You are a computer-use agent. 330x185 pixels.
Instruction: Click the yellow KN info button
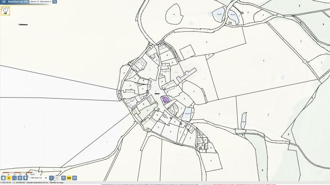(x=69, y=178)
